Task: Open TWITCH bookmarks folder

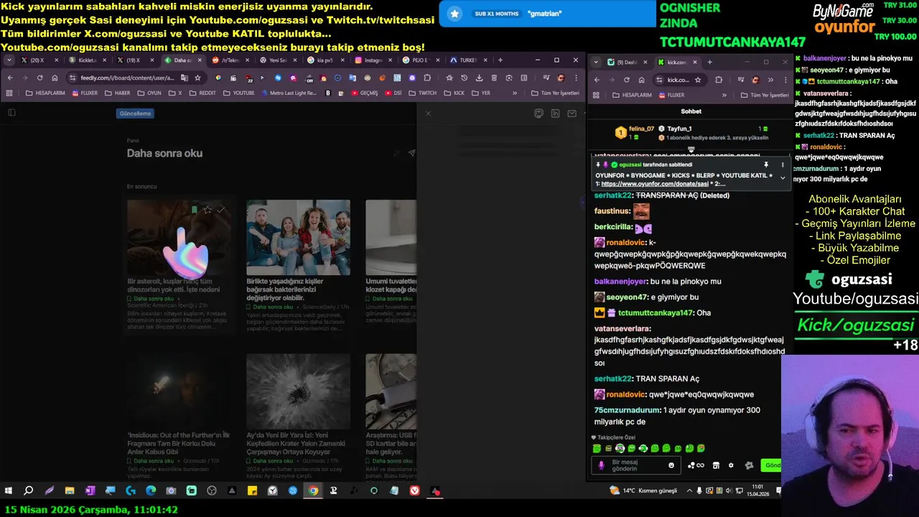Action: click(x=423, y=93)
